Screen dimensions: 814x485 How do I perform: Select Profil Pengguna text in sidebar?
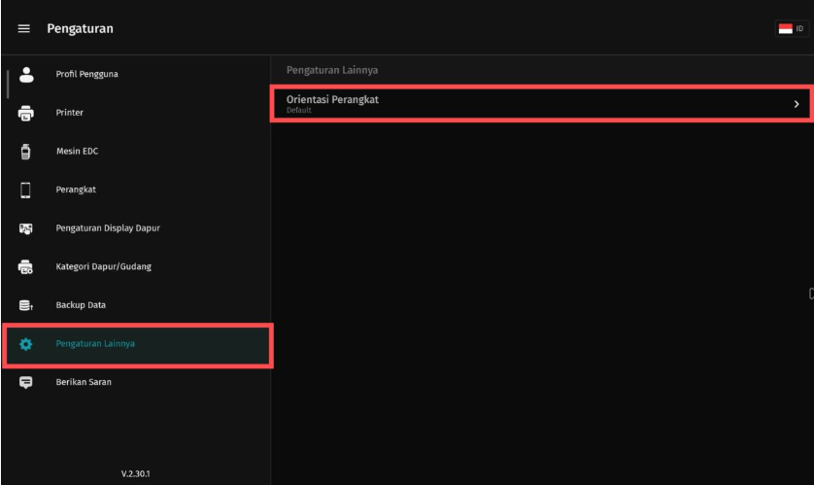click(87, 75)
